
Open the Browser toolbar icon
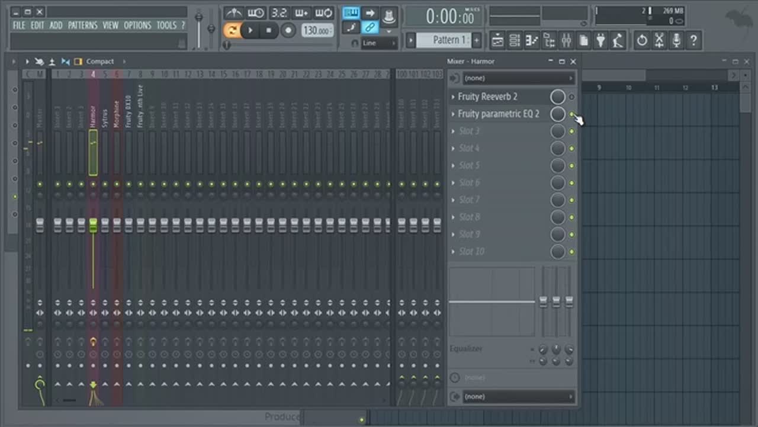tap(550, 40)
